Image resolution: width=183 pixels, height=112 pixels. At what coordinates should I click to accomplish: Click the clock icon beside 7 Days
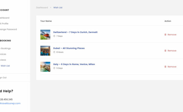point(54,36)
